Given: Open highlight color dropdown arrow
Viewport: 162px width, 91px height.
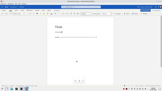Looking at the screenshot, I should point(49,14).
